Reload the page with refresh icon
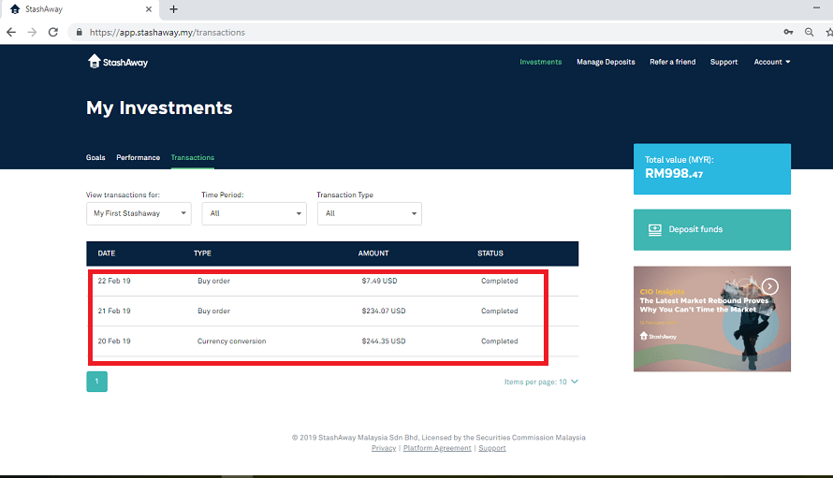 click(53, 33)
